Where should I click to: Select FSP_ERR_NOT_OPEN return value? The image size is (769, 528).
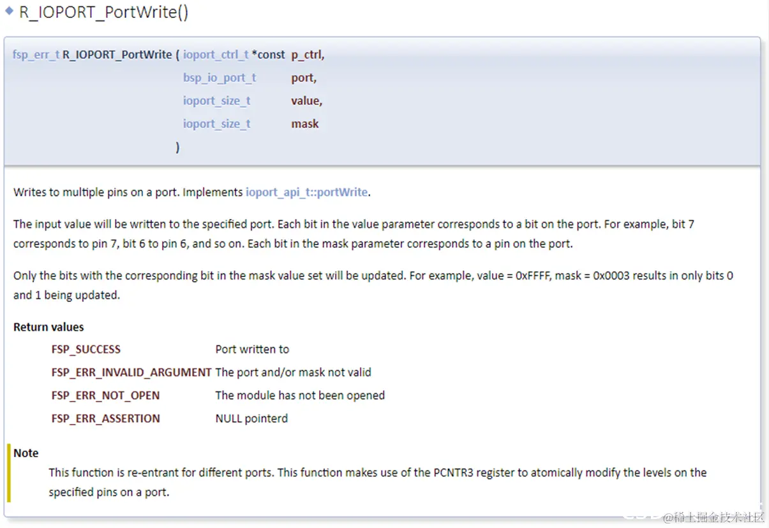click(x=106, y=395)
